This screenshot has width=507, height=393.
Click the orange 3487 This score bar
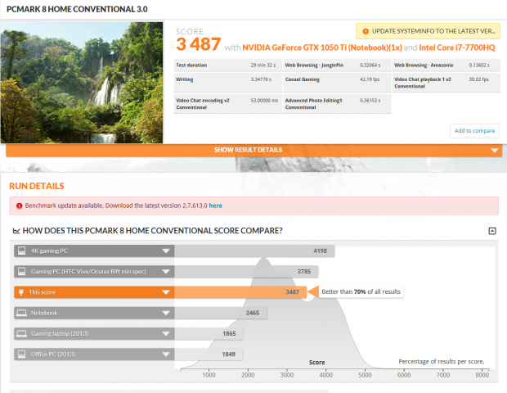pos(240,292)
